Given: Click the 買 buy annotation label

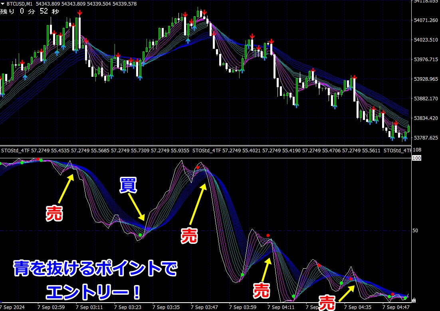Looking at the screenshot, I should (128, 186).
